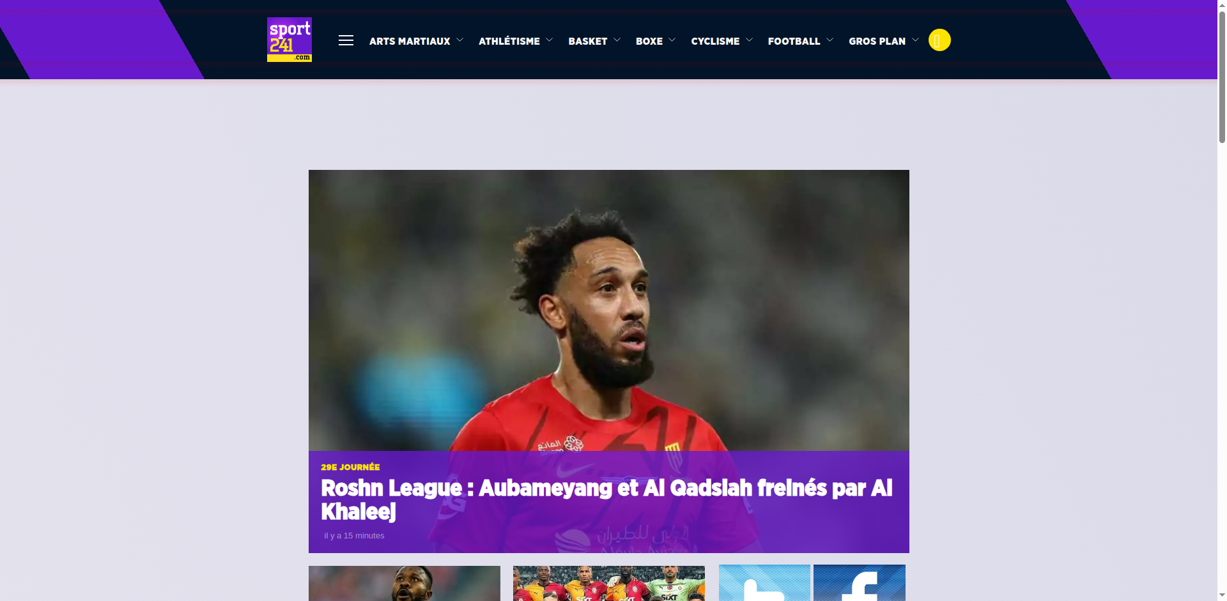Expand the Cyclisme chevron
This screenshot has width=1227, height=601.
coord(749,40)
